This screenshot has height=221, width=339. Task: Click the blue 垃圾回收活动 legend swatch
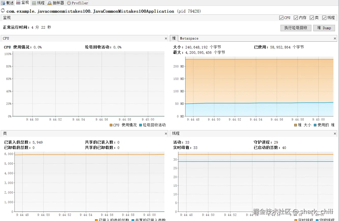tap(141, 125)
